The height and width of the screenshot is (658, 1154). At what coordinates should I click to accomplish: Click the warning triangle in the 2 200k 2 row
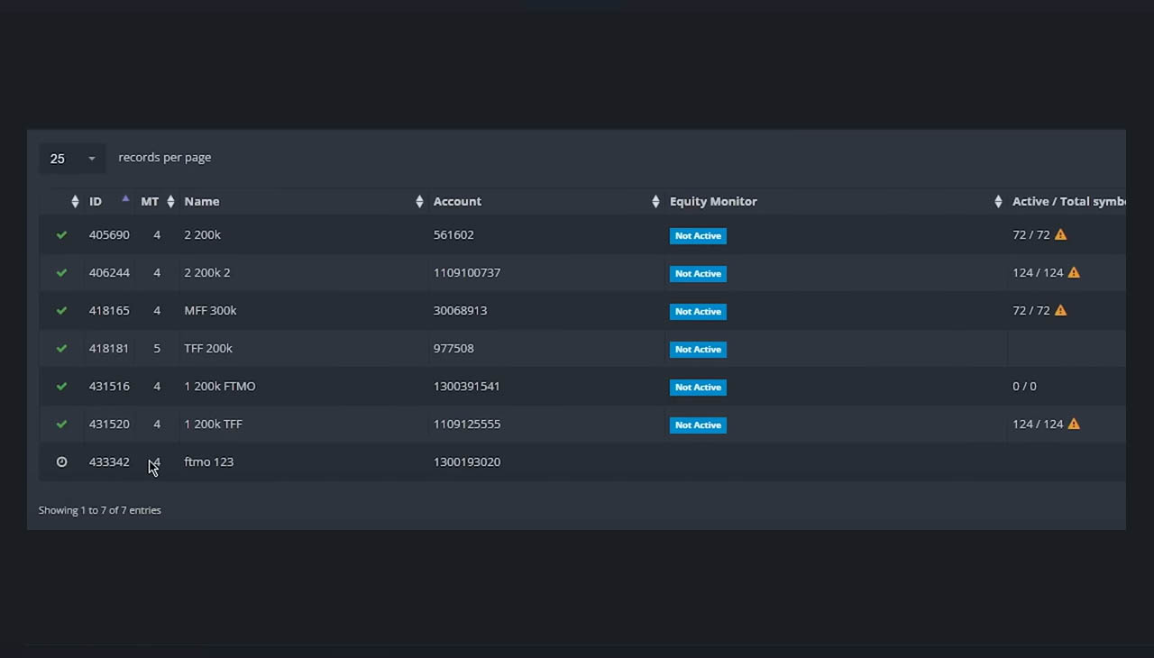[x=1074, y=272]
